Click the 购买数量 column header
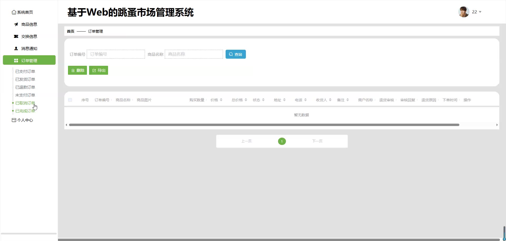This screenshot has height=241, width=506. (x=197, y=100)
